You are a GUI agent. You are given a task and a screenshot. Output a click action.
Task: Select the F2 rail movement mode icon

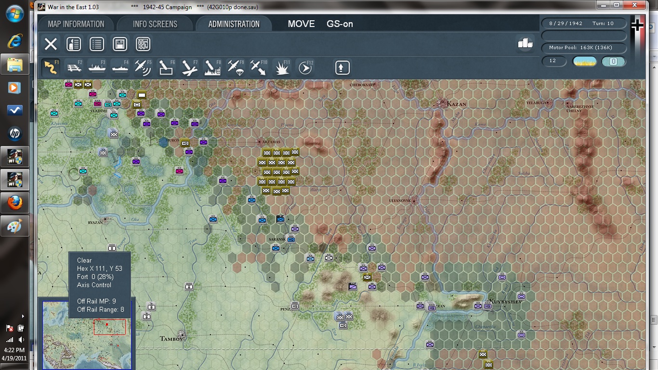point(74,67)
